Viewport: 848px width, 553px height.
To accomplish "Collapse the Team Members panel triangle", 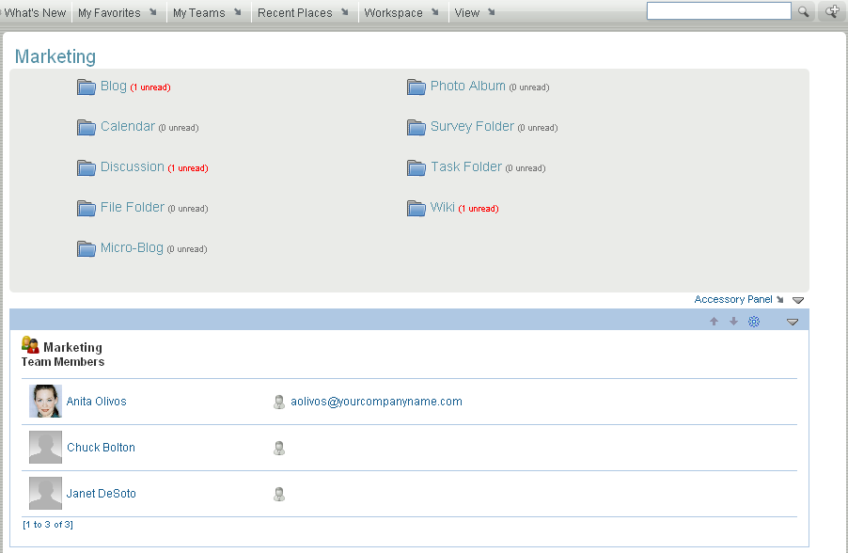I will [x=793, y=321].
